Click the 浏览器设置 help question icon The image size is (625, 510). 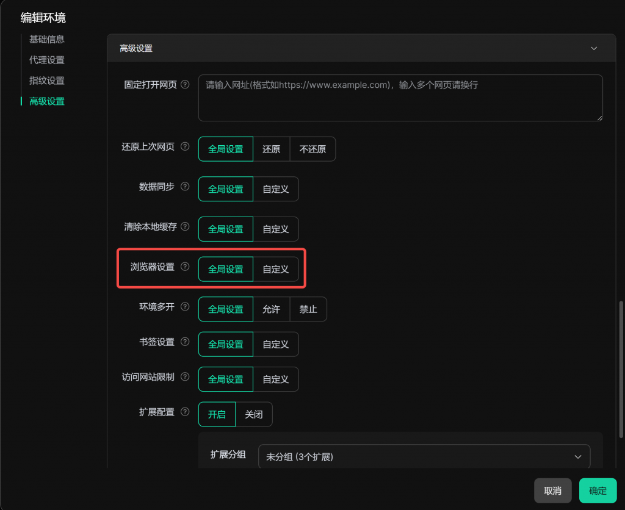[186, 267]
